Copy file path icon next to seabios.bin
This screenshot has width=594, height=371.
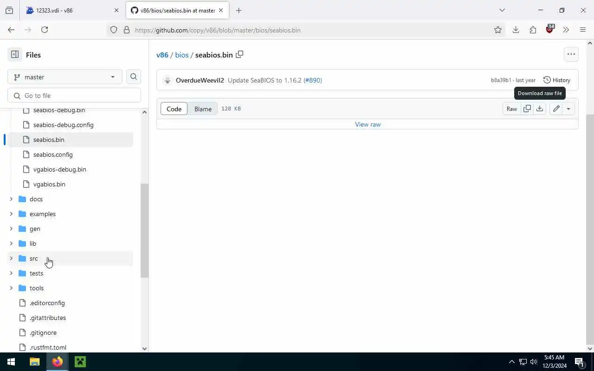[x=239, y=54]
